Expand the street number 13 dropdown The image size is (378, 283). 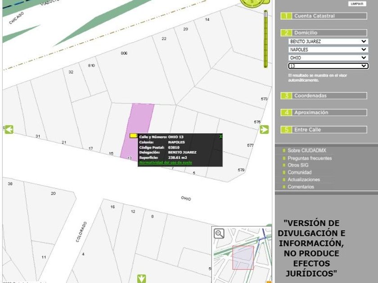coord(328,66)
